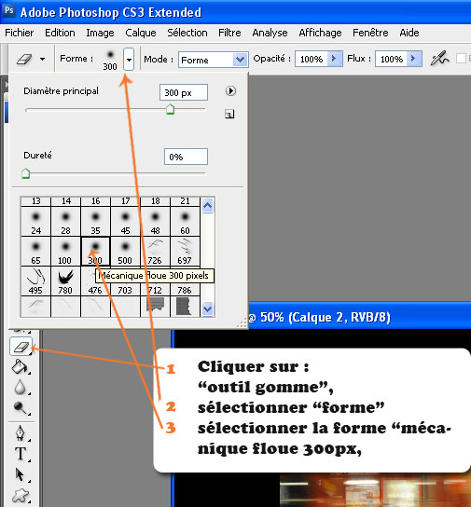Image resolution: width=471 pixels, height=507 pixels.
Task: Select the Eraser tool in the toolbox
Action: point(21,347)
